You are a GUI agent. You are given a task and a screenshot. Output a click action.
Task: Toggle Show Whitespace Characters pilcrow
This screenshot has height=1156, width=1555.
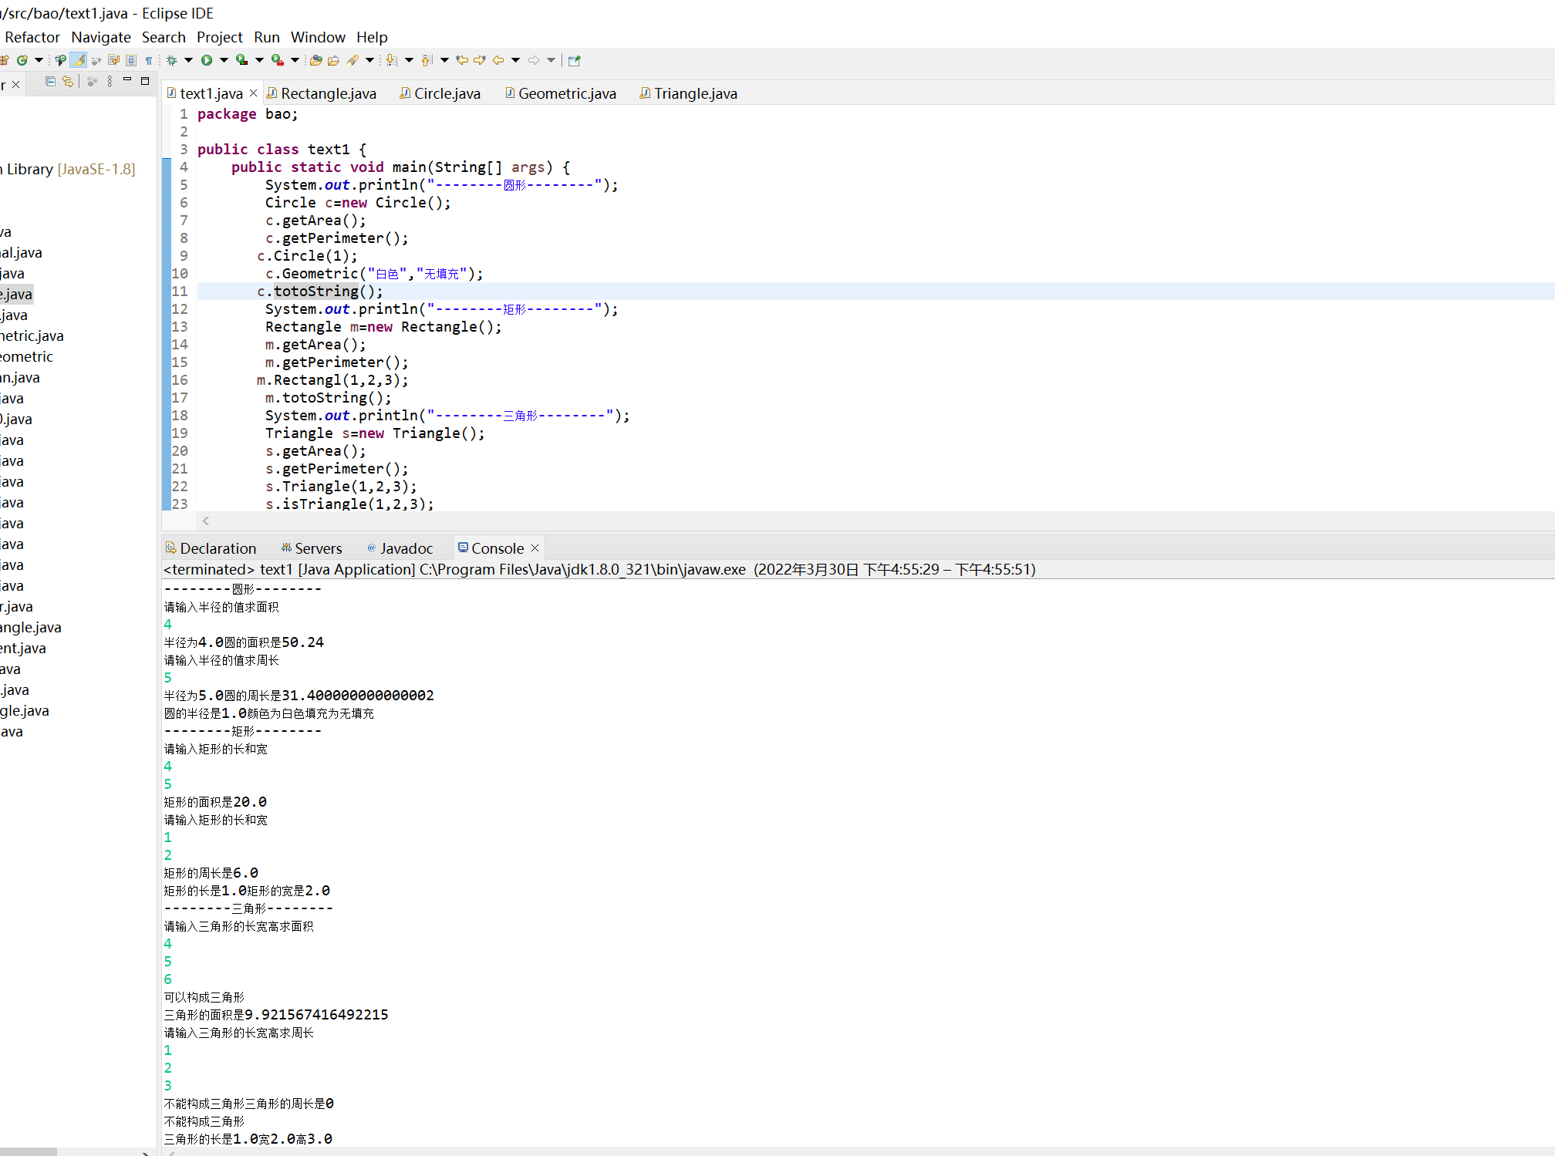click(149, 60)
